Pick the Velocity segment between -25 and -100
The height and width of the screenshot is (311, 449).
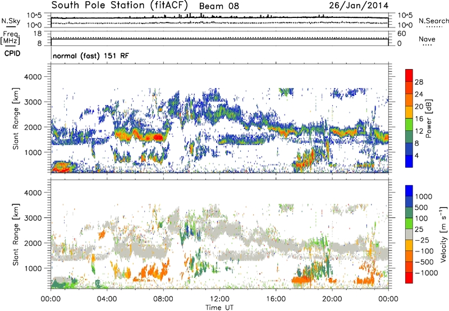pyautogui.click(x=409, y=245)
